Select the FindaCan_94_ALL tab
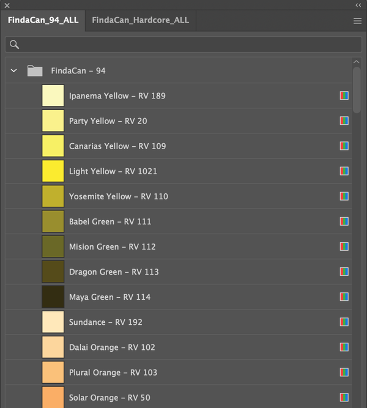Image resolution: width=367 pixels, height=408 pixels. [x=43, y=20]
